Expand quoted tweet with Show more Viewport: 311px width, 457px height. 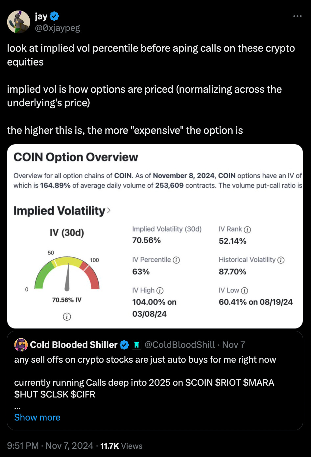click(x=37, y=417)
